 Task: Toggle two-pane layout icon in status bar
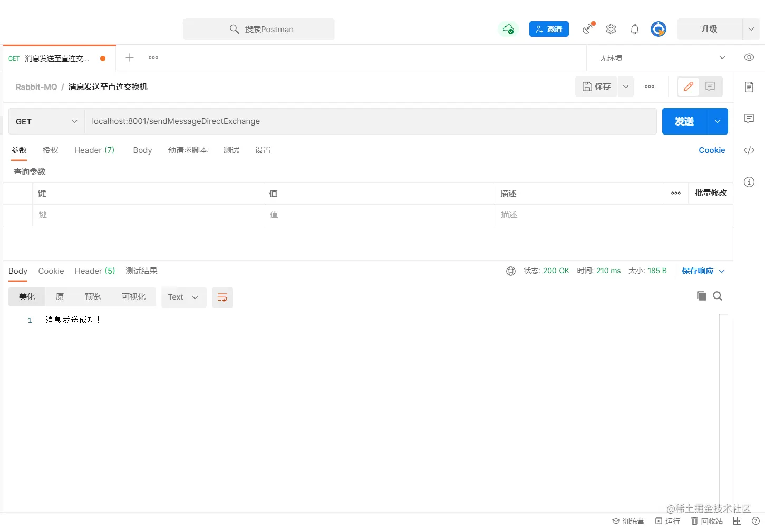737,521
